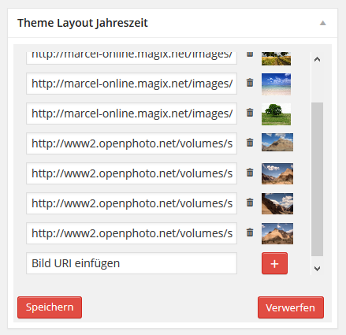Viewport: 346px width, 335px height.
Task: Click URL field beside the beach thumbnail
Action: click(x=132, y=84)
